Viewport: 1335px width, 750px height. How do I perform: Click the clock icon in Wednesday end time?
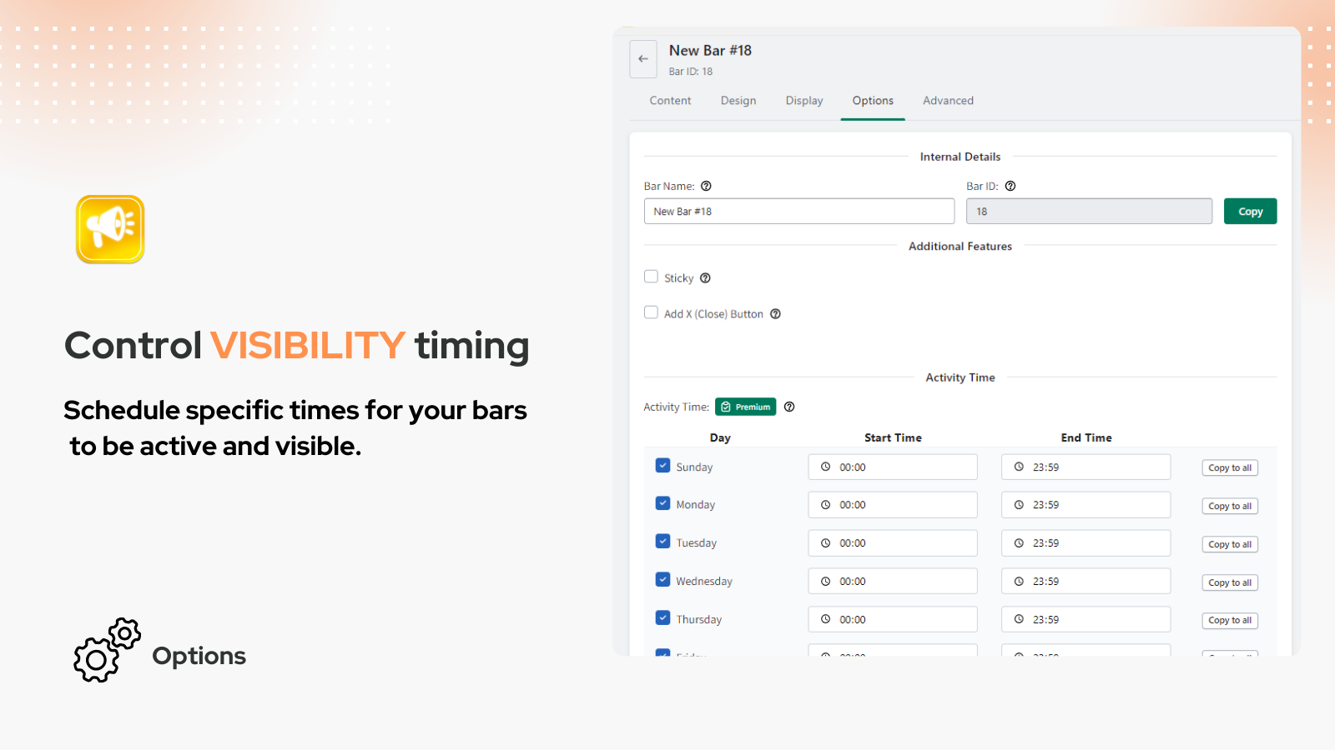pyautogui.click(x=1019, y=582)
